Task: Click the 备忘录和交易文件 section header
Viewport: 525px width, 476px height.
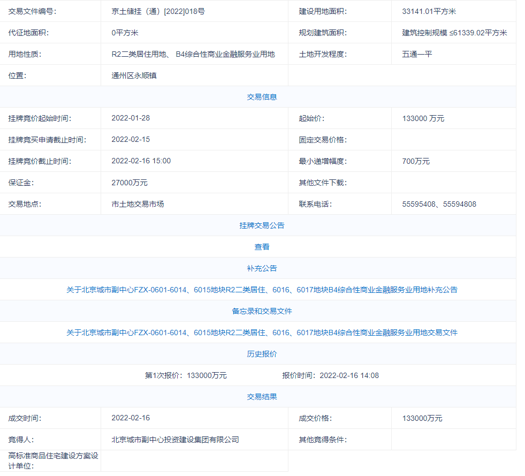Action: [x=262, y=311]
